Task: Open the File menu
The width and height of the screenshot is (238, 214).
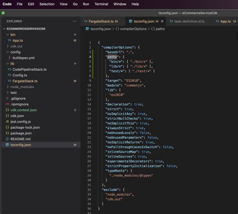Action: (x=20, y=4)
